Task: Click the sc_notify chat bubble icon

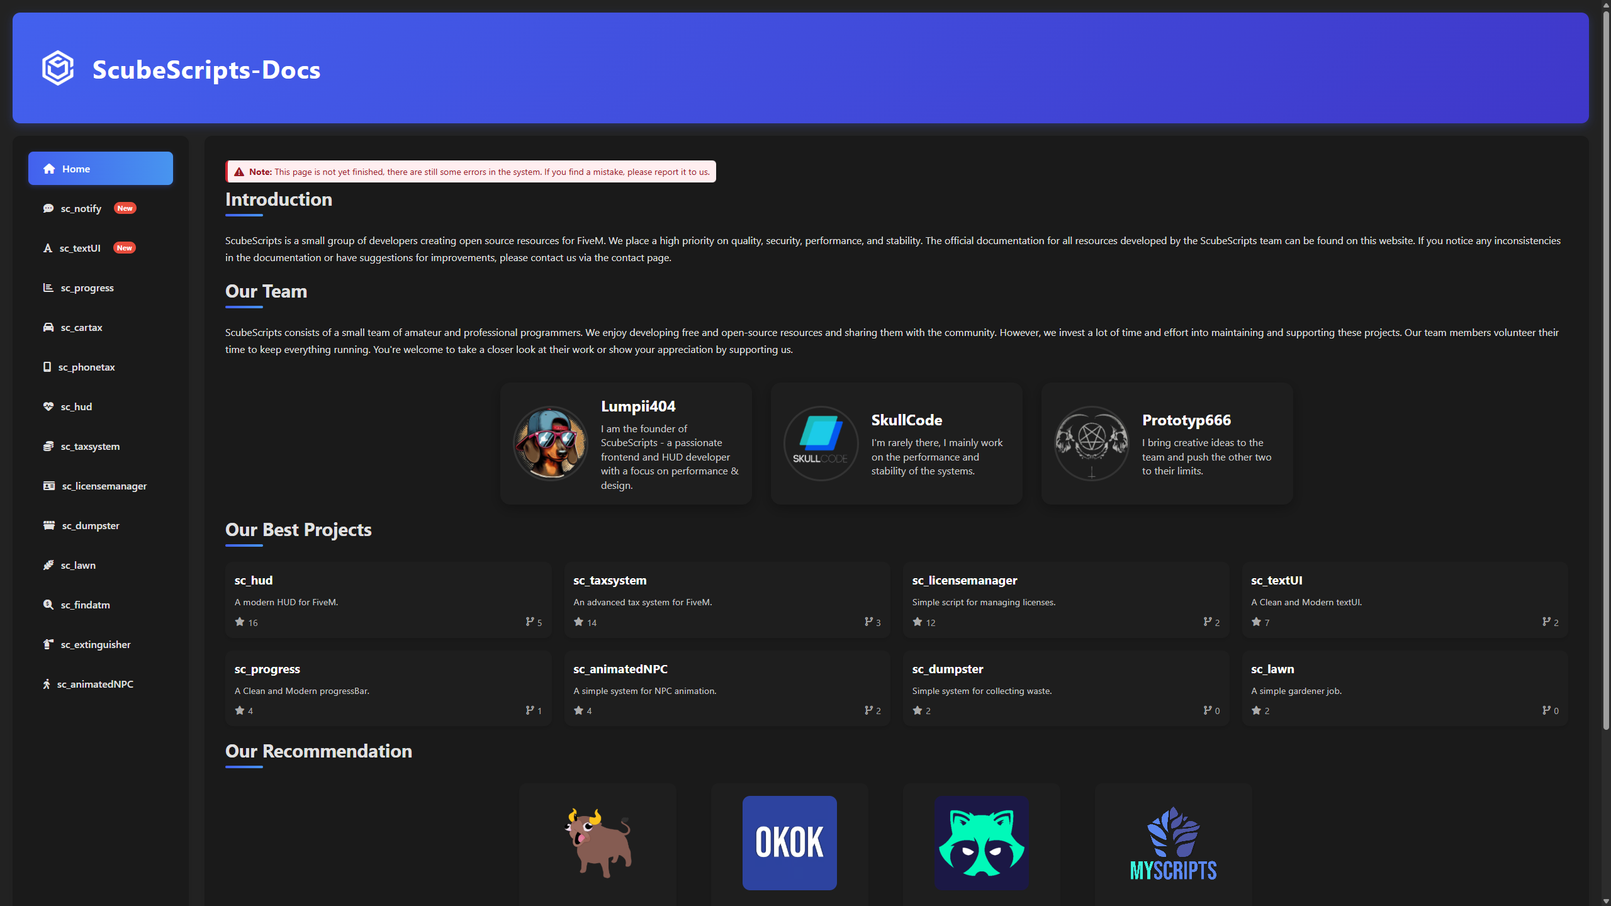Action: click(x=48, y=208)
